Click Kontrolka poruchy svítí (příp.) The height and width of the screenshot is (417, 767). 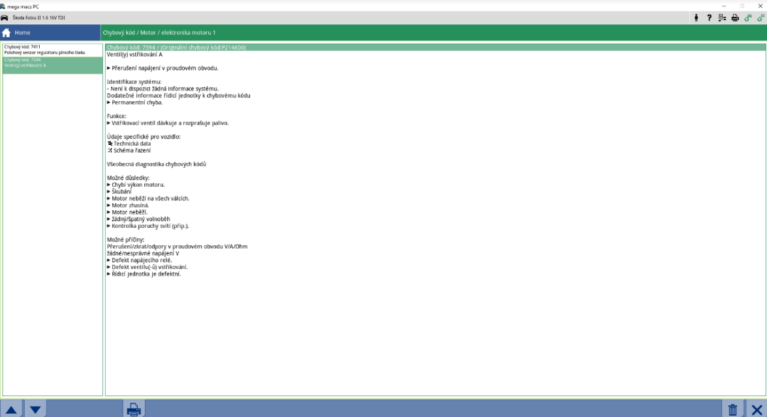149,226
